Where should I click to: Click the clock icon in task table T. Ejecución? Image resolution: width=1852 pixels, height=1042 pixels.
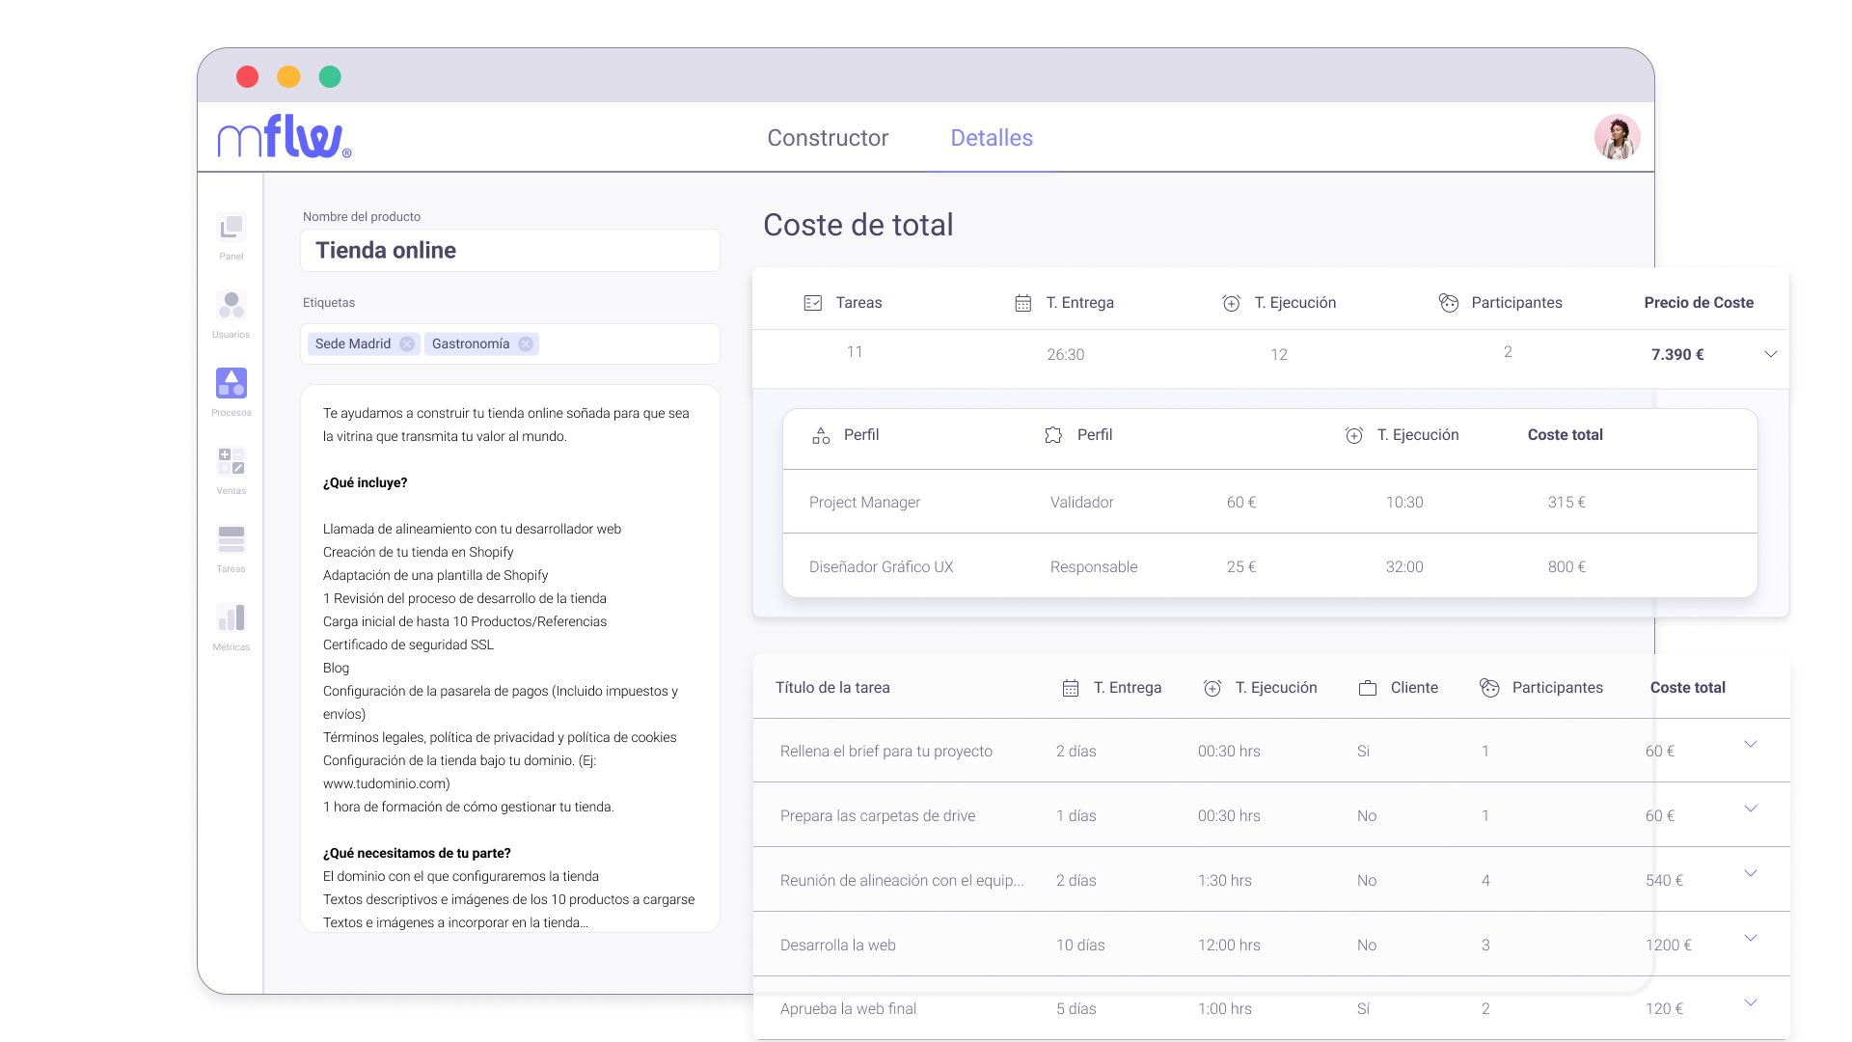pyautogui.click(x=1212, y=688)
